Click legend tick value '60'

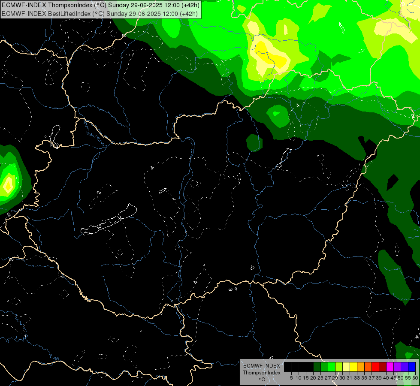click(415, 378)
